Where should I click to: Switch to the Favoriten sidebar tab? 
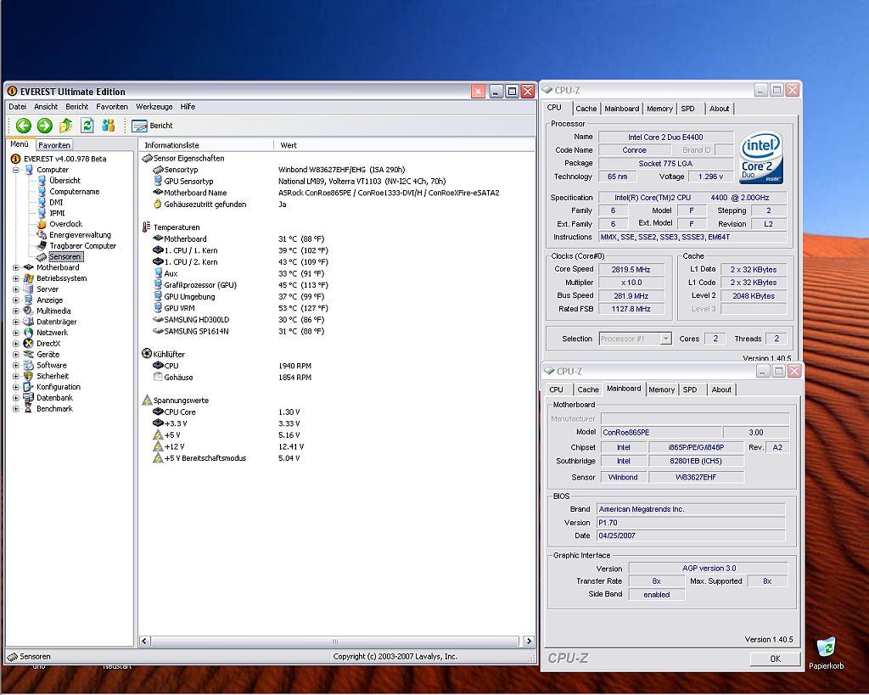pyautogui.click(x=54, y=145)
